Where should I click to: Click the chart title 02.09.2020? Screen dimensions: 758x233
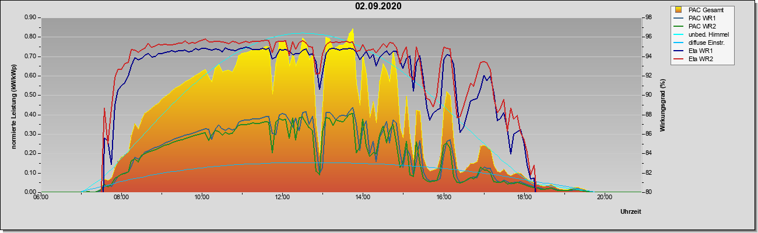tap(378, 6)
